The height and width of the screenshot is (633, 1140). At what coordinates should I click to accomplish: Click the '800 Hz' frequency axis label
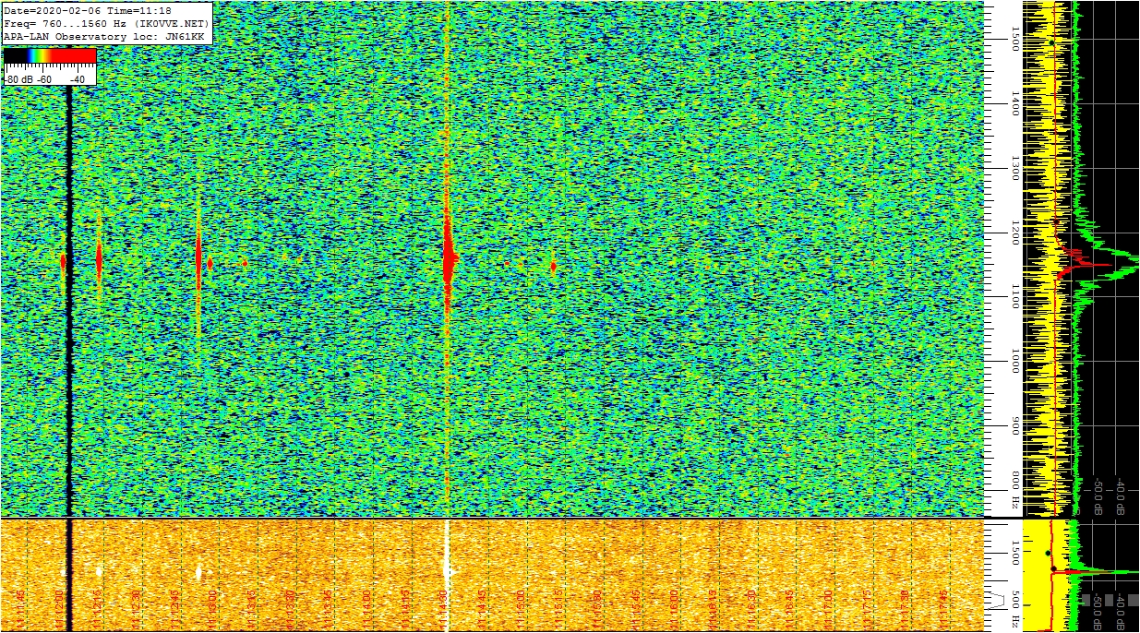tap(1015, 490)
